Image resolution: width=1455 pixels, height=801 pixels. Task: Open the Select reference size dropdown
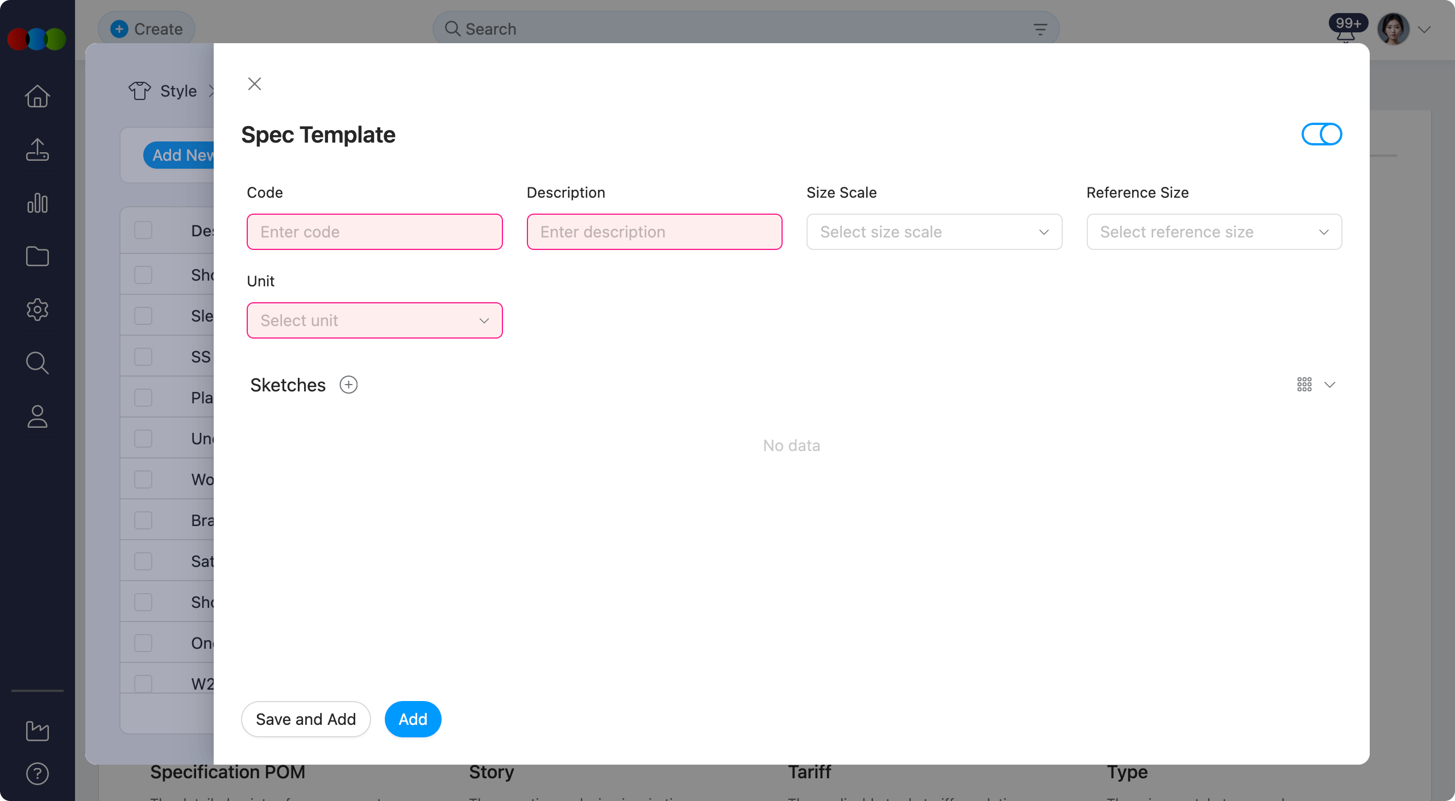(x=1213, y=232)
